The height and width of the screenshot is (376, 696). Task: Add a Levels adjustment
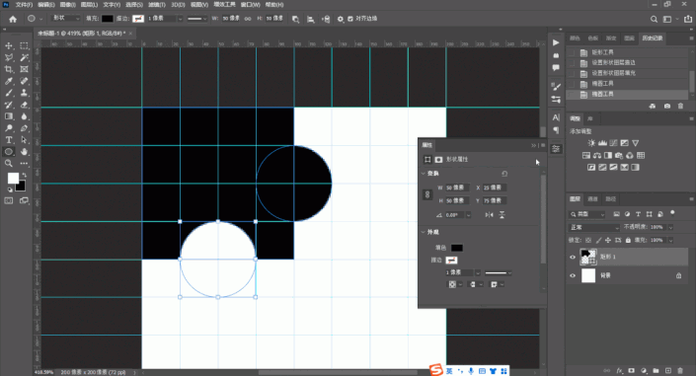point(602,143)
